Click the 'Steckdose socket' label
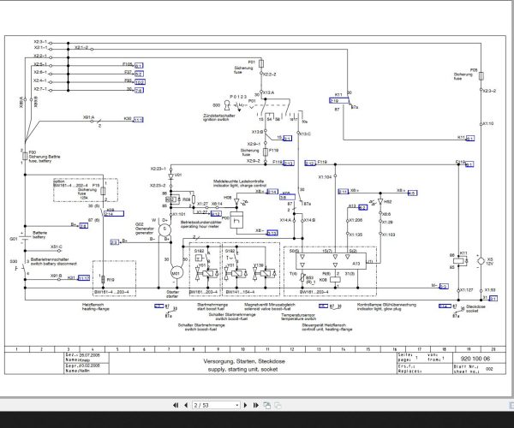Viewport: 514px width, 428px height. click(475, 309)
